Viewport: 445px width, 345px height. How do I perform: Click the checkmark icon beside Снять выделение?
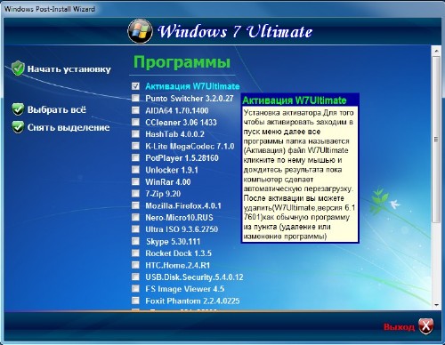(x=18, y=127)
